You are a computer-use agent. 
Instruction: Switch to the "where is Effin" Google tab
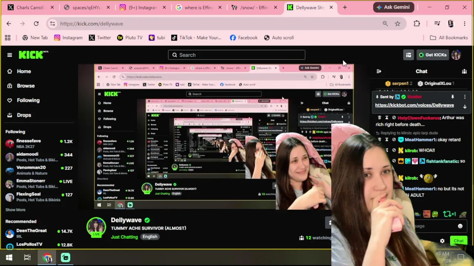[198, 7]
